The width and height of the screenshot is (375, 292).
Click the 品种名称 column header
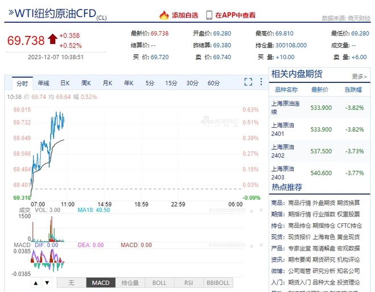coord(286,90)
